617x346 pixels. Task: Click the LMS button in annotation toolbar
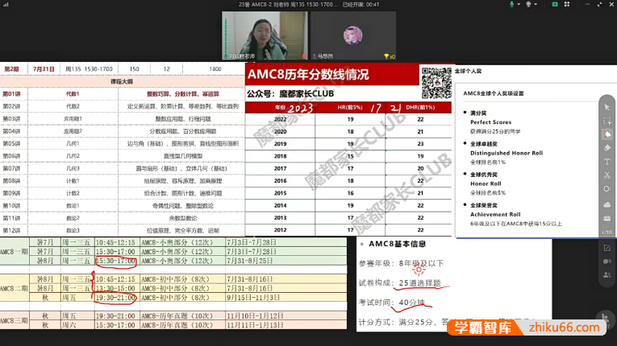coord(607,232)
